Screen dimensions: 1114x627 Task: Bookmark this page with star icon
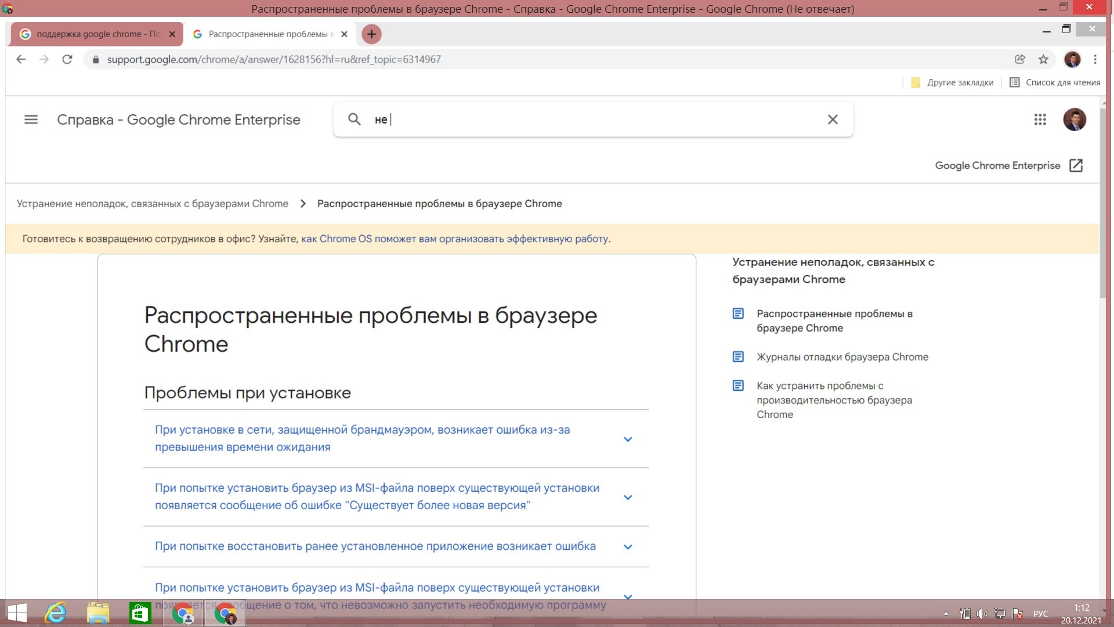(x=1043, y=59)
